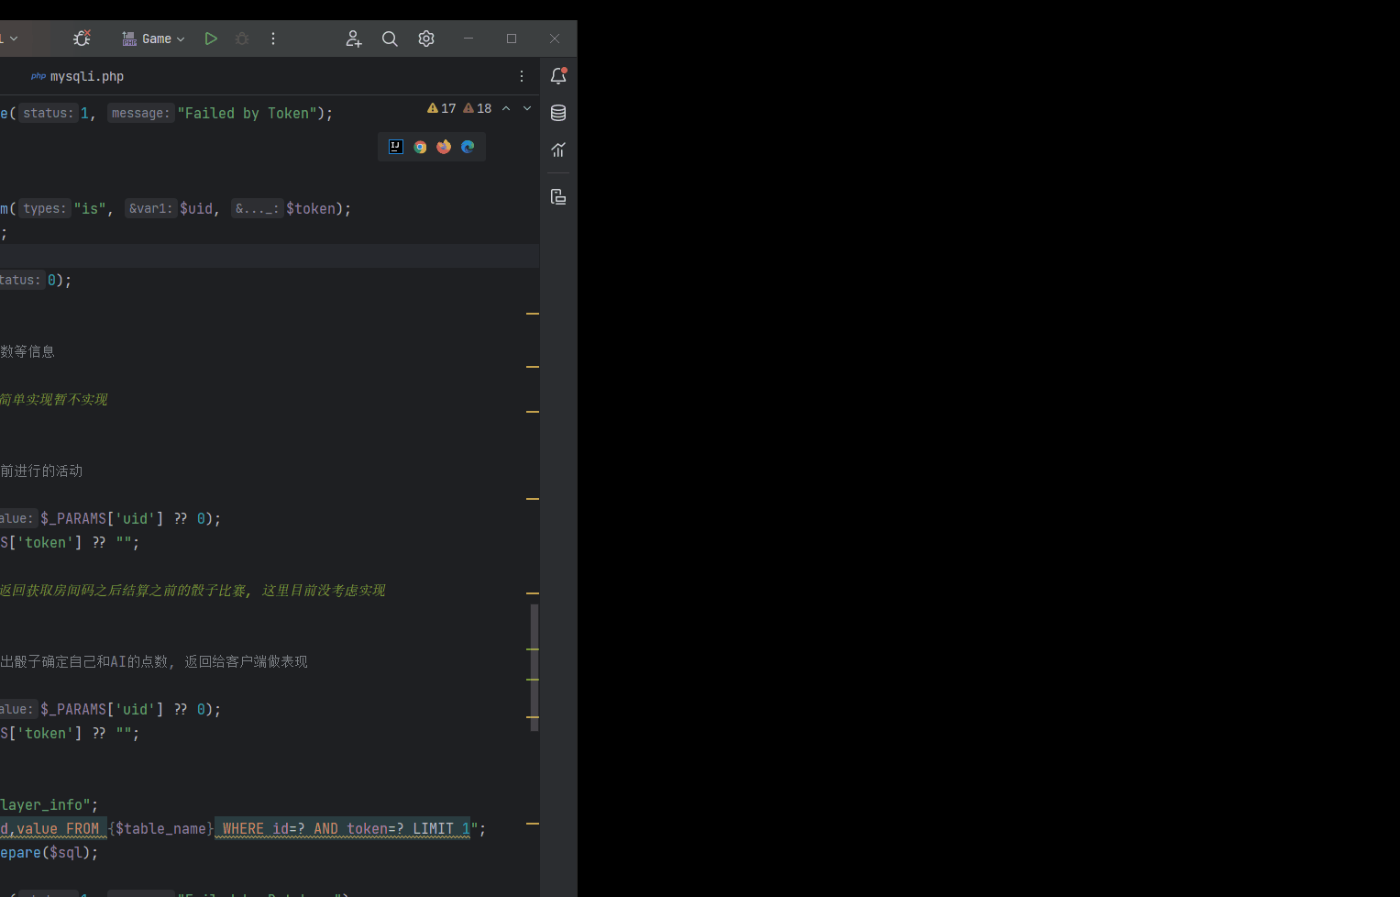Image resolution: width=1400 pixels, height=897 pixels.
Task: Open the Database tool window
Action: pos(558,113)
